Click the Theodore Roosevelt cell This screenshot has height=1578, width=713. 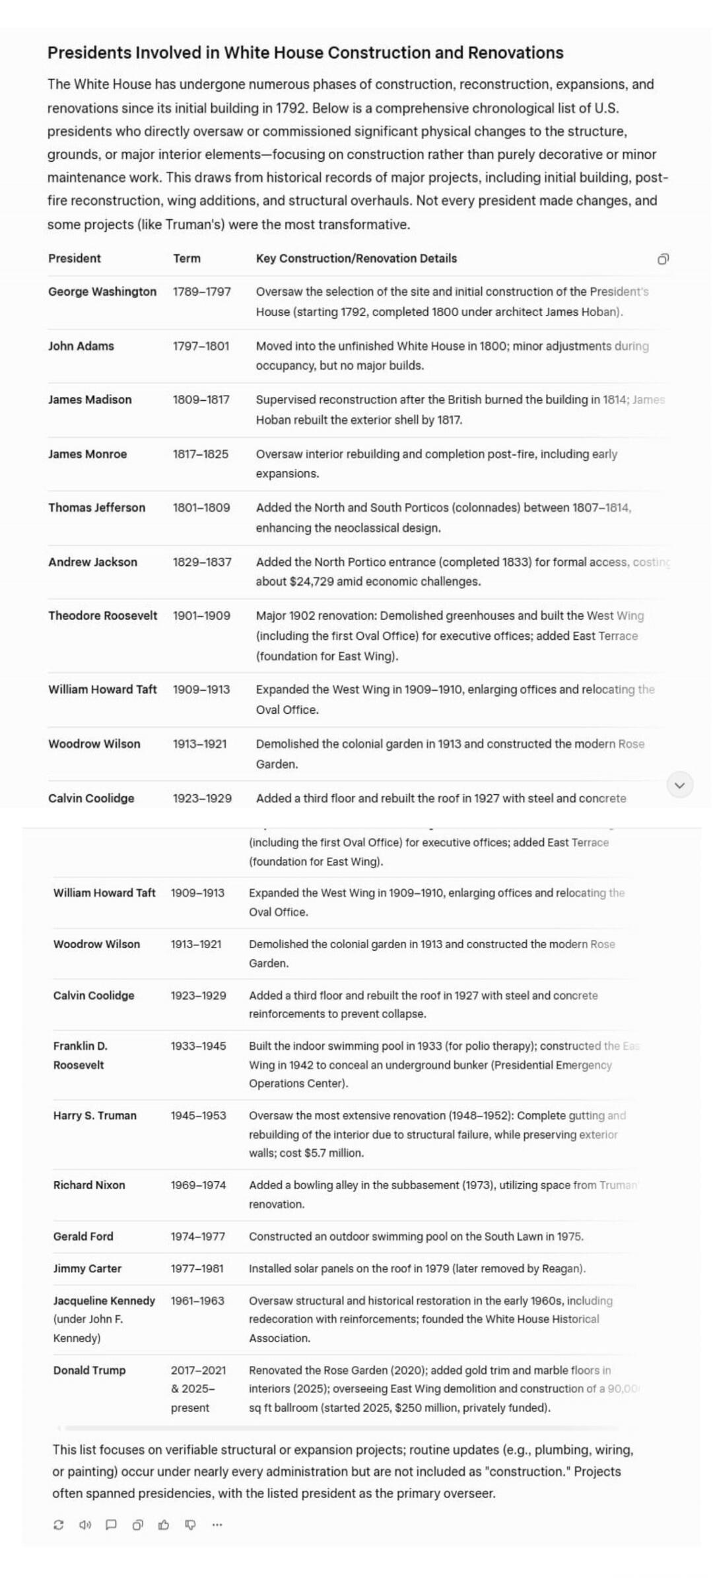(x=103, y=615)
